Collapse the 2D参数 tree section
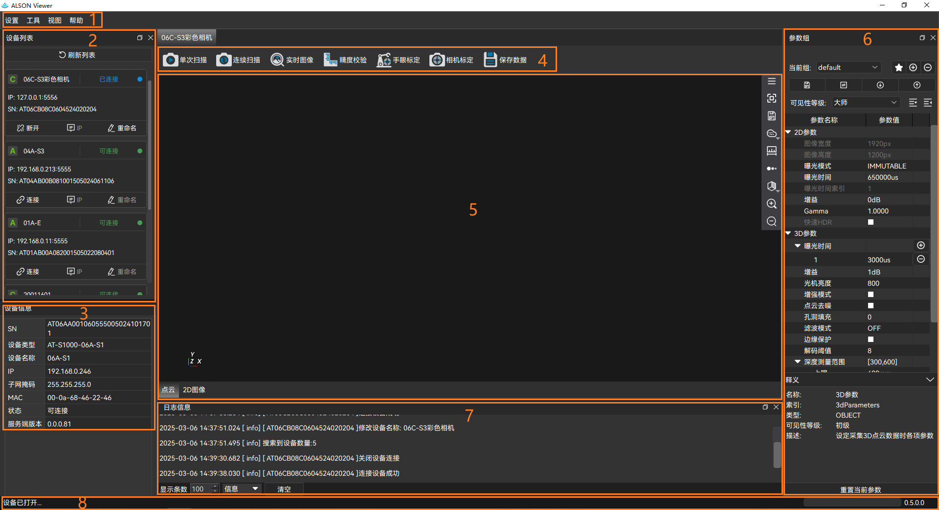 (788, 132)
